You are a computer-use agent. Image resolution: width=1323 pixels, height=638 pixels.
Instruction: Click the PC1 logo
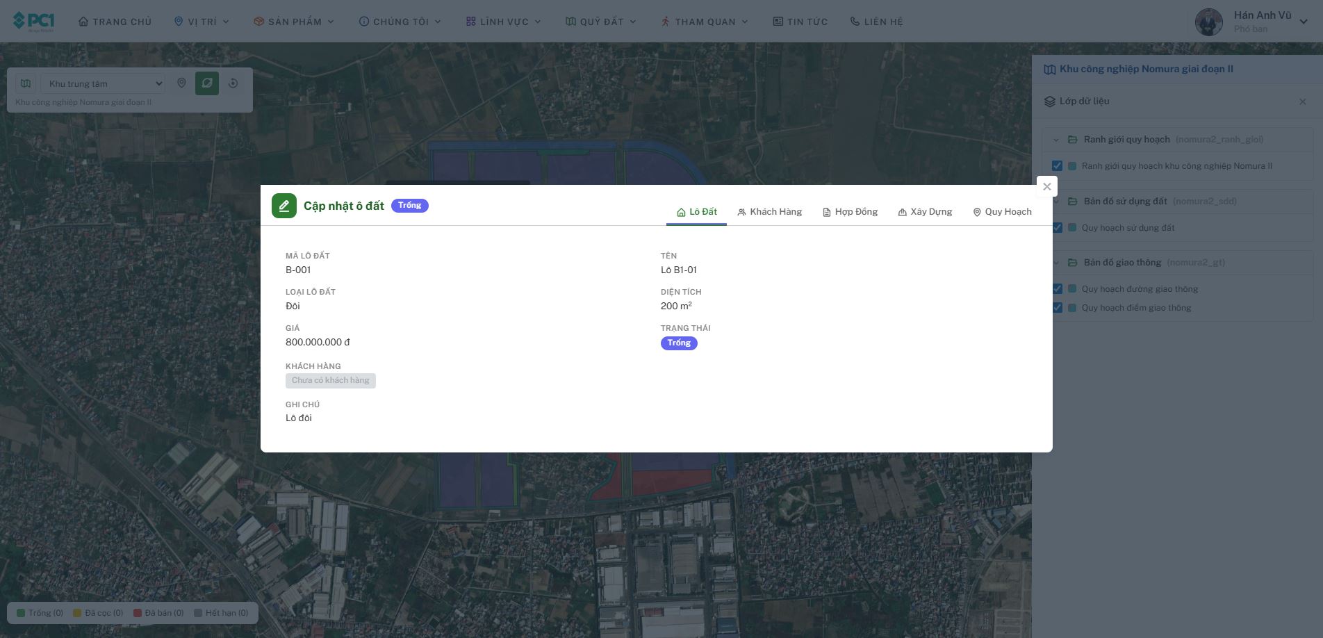[33, 21]
